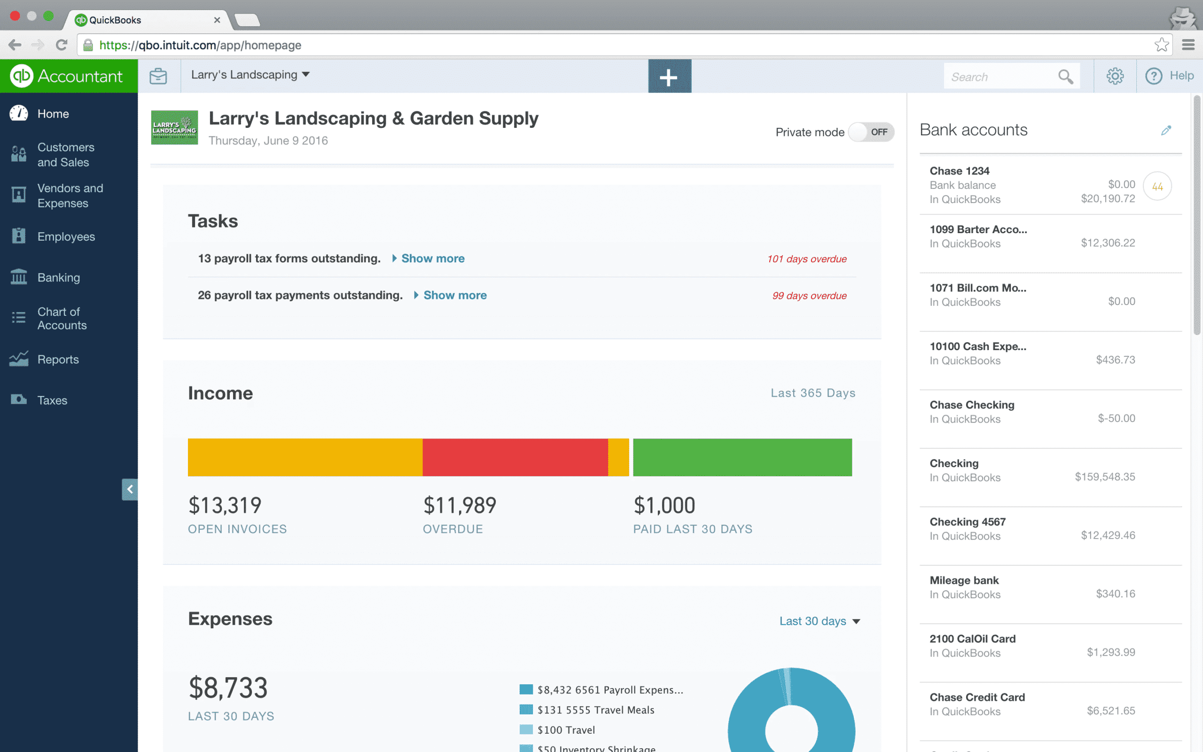Viewport: 1203px width, 752px height.
Task: Click the Home icon in sidebar
Action: coord(18,113)
